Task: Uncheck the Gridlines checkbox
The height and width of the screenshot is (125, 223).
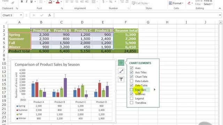Action: pos(132,94)
